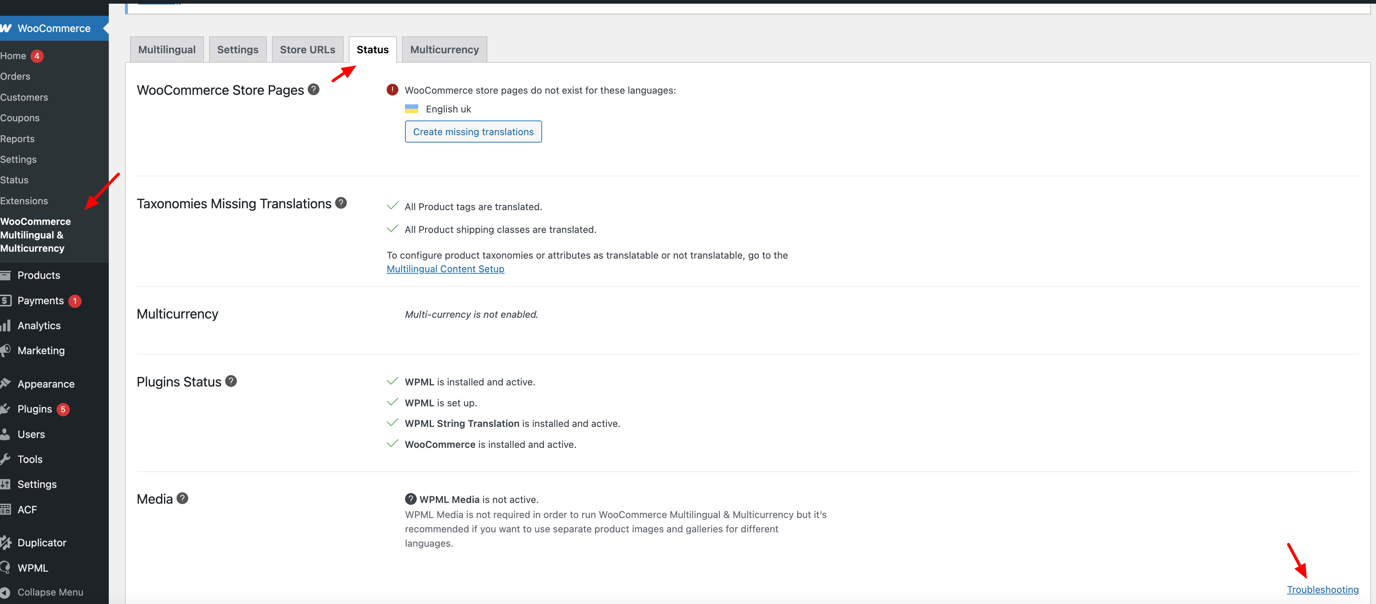Click the Collapse Menu arrow icon
1376x604 pixels.
tap(6, 592)
